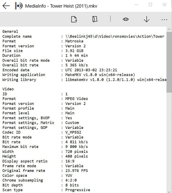Open a file with the file icon
172x193 pixels.
[x=74, y=19]
